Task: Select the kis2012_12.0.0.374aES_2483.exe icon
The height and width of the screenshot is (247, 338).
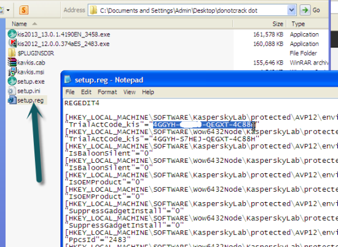Action: click(12, 44)
